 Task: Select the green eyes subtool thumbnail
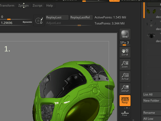point(151,12)
